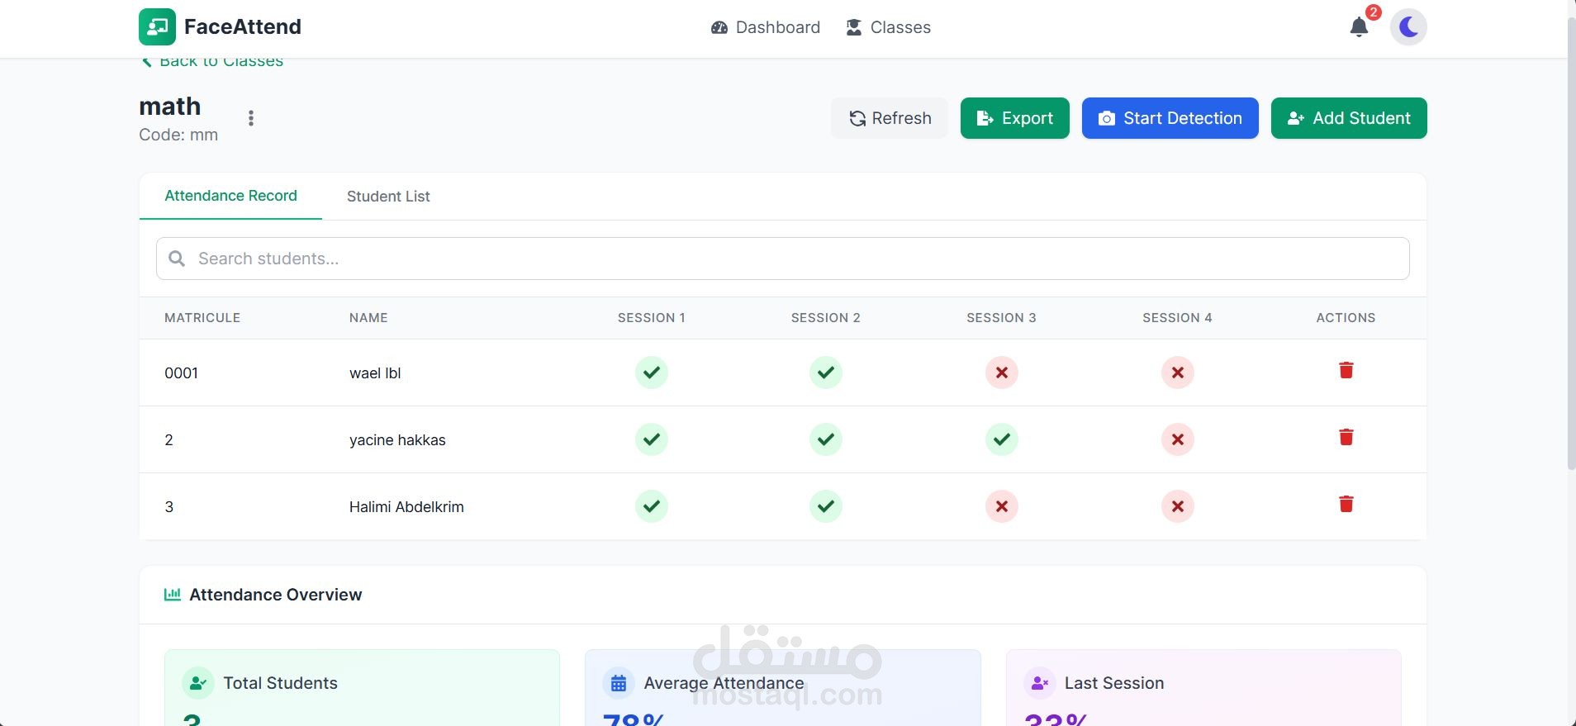Viewport: 1576px width, 726px height.
Task: Add a new student
Action: (1349, 118)
